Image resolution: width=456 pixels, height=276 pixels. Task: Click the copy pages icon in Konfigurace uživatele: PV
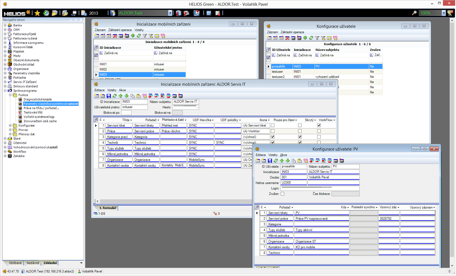[x=294, y=161]
